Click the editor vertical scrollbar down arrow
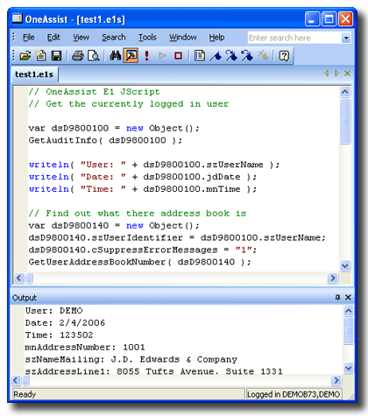This screenshot has height=416, width=368. [x=345, y=266]
